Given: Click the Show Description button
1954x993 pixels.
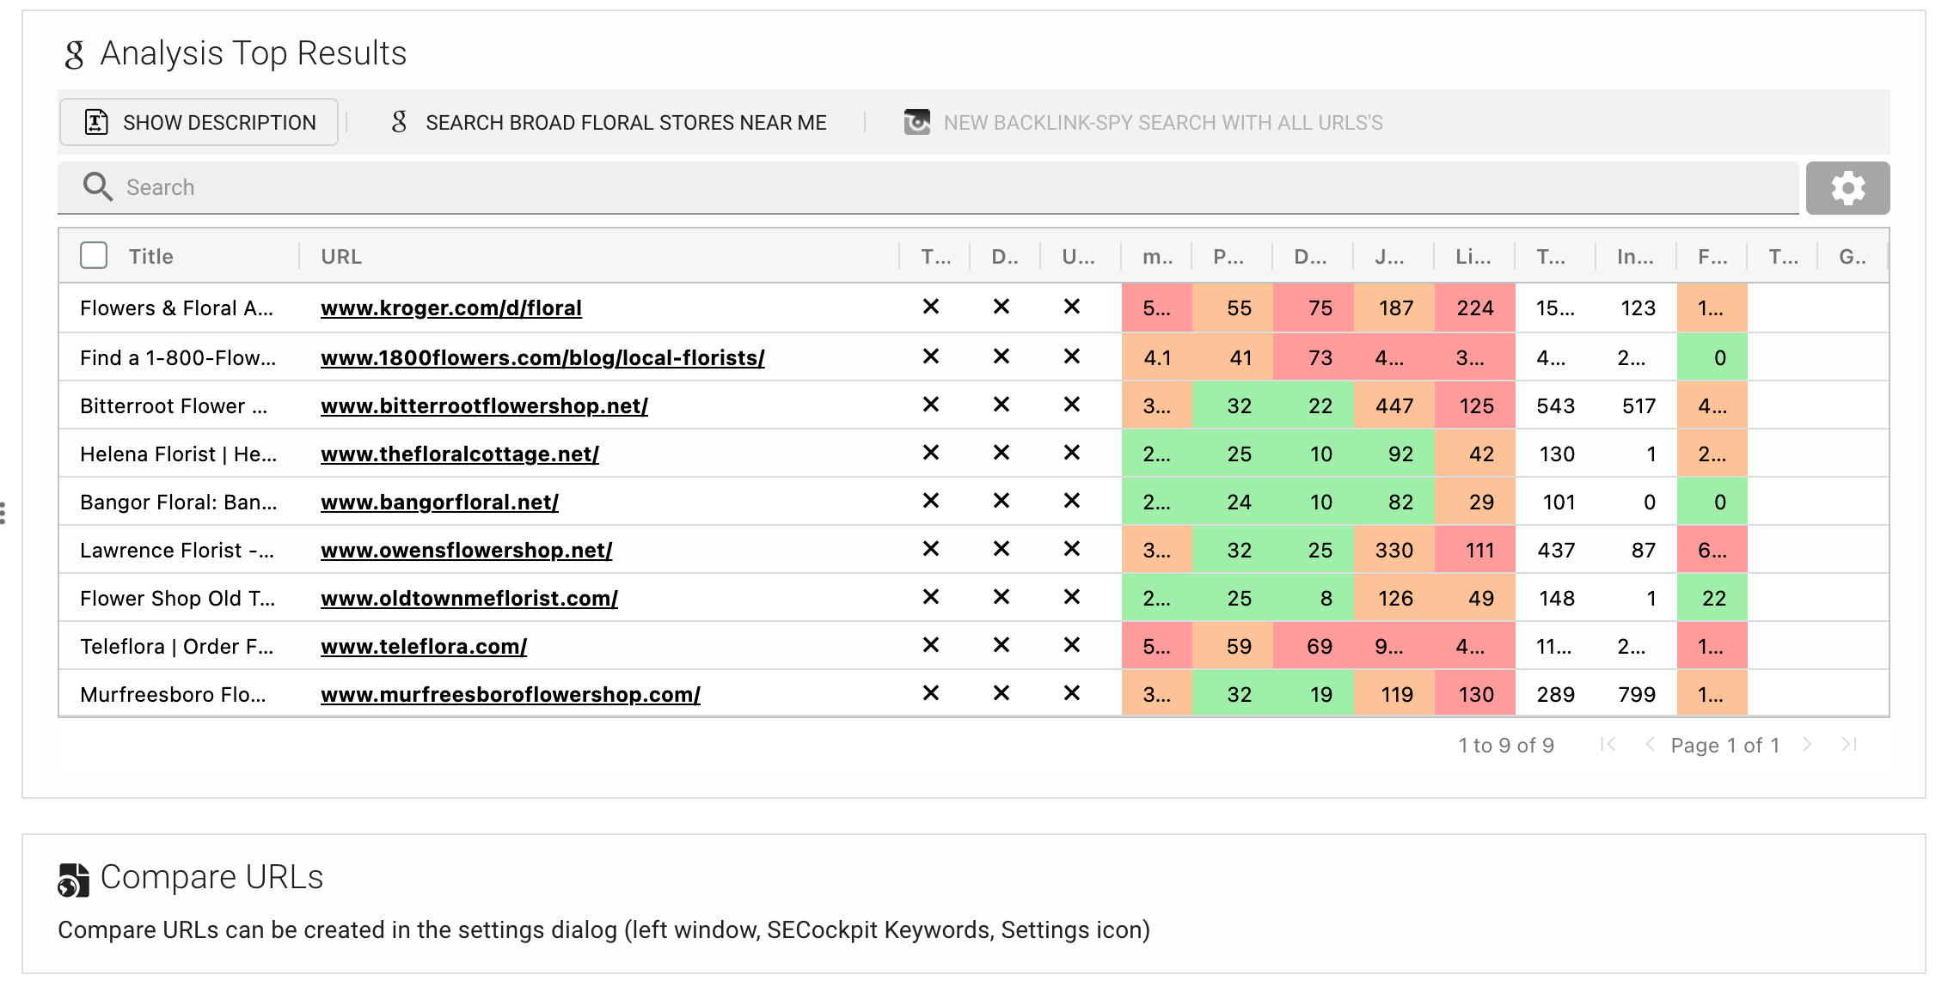Looking at the screenshot, I should [199, 122].
